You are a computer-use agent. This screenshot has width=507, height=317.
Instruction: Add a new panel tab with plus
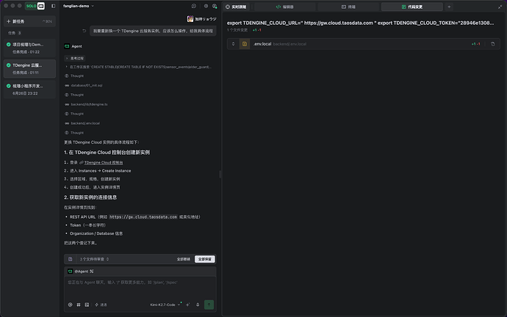(449, 7)
